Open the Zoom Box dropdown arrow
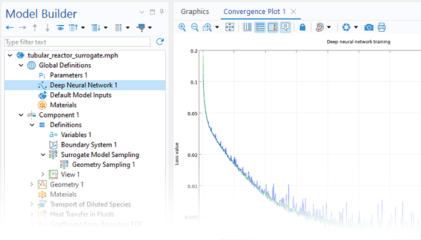The width and height of the screenshot is (421, 240). (217, 28)
